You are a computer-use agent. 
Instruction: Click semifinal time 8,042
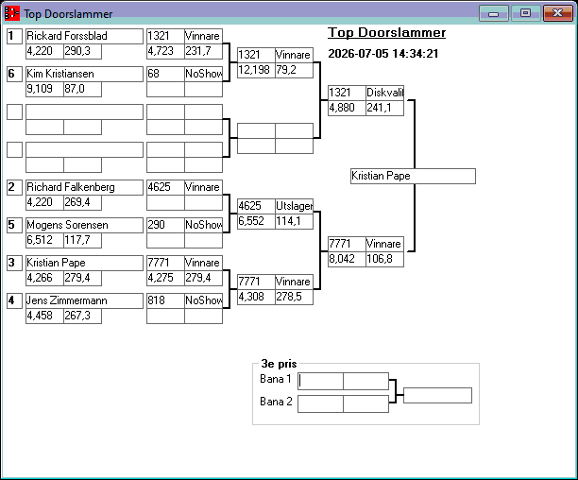pyautogui.click(x=347, y=259)
